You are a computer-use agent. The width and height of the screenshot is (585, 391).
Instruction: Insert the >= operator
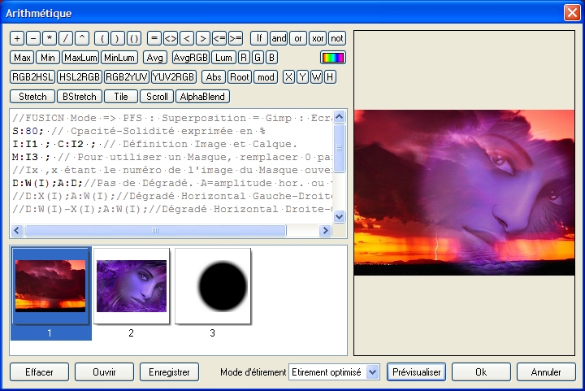coord(236,38)
